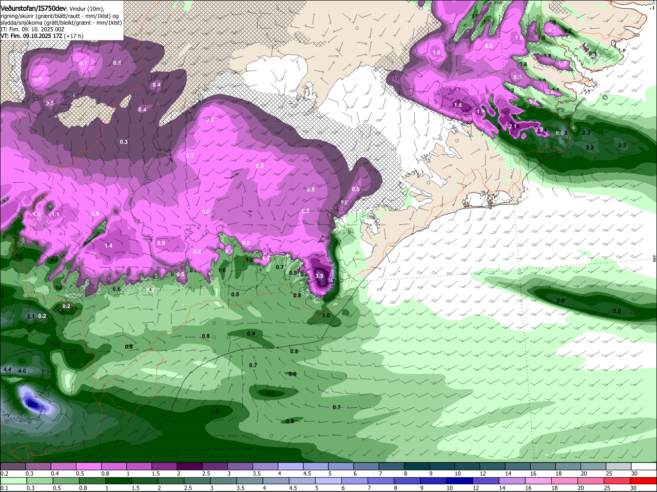
Task: Click the 3.1 value label on the map
Action: coord(30,316)
